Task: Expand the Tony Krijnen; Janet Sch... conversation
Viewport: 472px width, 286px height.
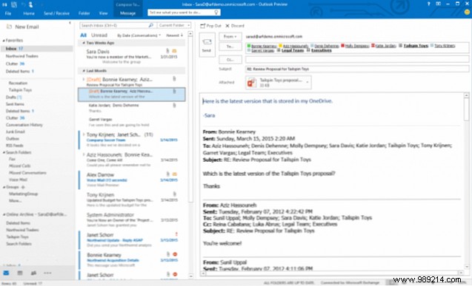Action: tap(84, 135)
